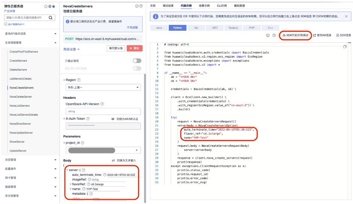The image size is (353, 204).
Task: Click the help icon next to metadata: {
Action: [91, 194]
